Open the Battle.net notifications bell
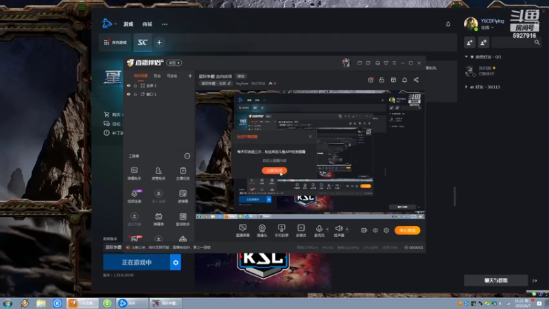Image resolution: width=549 pixels, height=309 pixels. (x=448, y=24)
